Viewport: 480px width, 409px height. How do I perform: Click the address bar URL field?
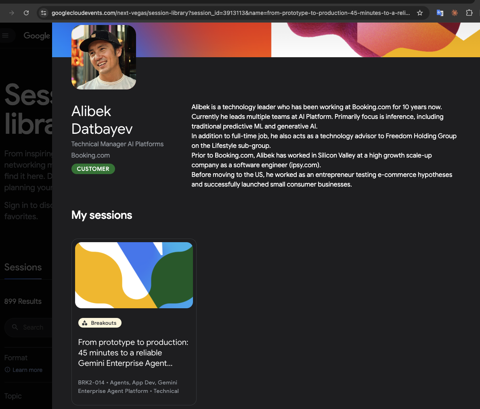[x=231, y=13]
